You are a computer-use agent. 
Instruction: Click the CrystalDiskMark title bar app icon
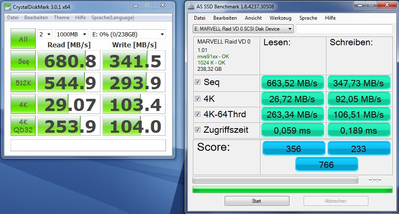pyautogui.click(x=8, y=6)
